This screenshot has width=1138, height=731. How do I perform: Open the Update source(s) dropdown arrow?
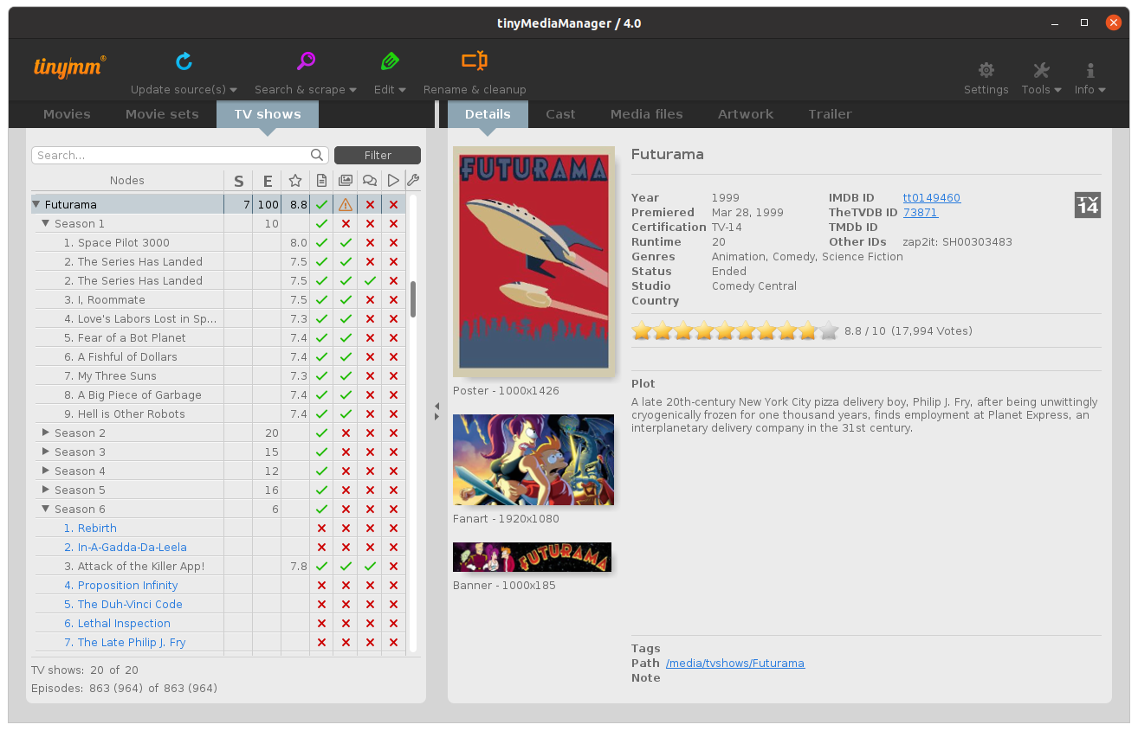tap(234, 90)
